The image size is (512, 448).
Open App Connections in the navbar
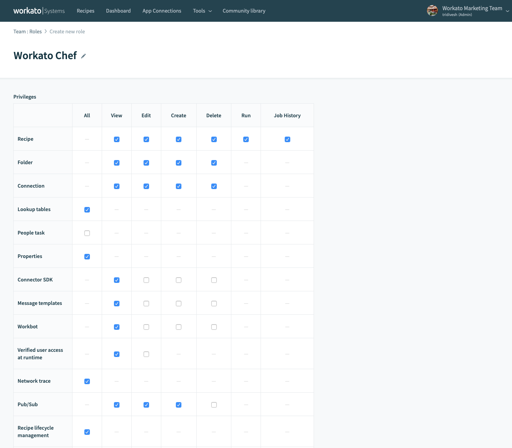[162, 11]
